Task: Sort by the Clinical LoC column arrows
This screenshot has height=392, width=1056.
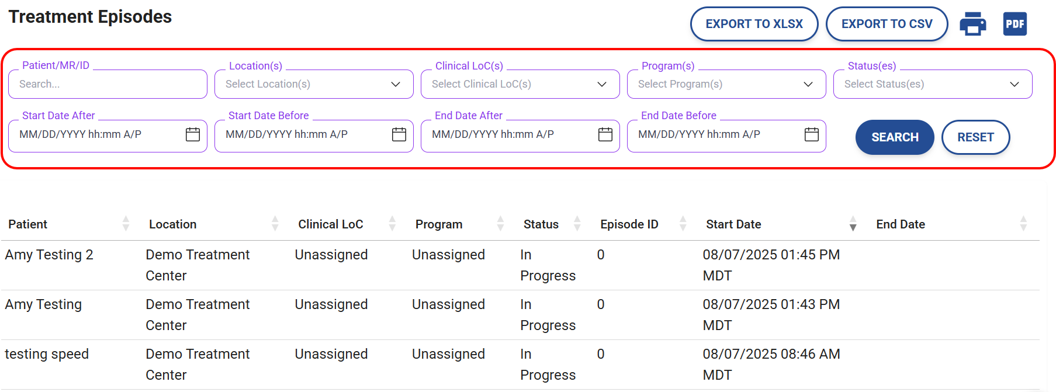Action: 392,224
